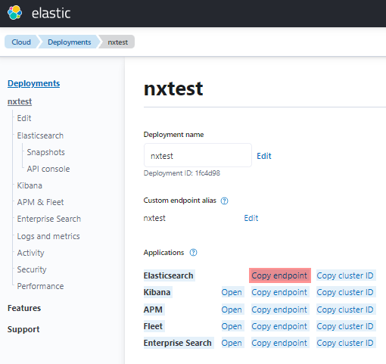Copy endpoint for Fleet
Viewport: 386px width, 364px height.
click(x=280, y=326)
